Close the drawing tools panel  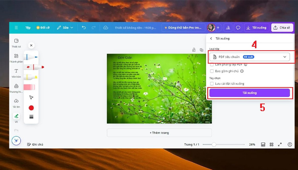pos(32,45)
